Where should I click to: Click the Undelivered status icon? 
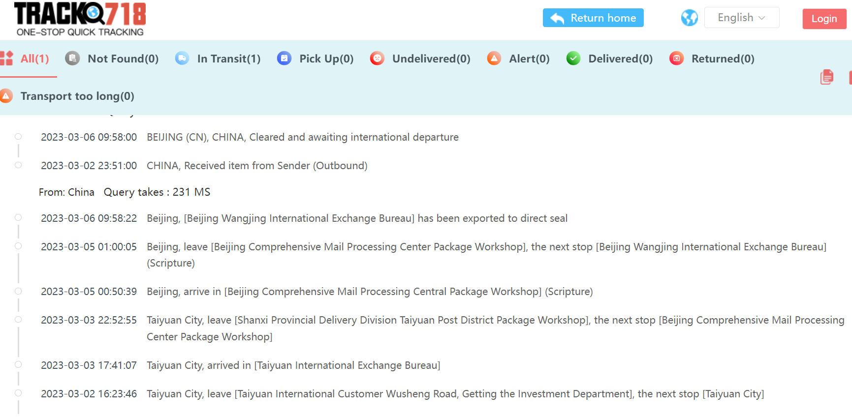click(x=377, y=59)
